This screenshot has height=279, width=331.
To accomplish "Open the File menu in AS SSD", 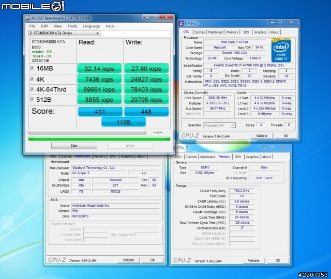I will (32, 26).
